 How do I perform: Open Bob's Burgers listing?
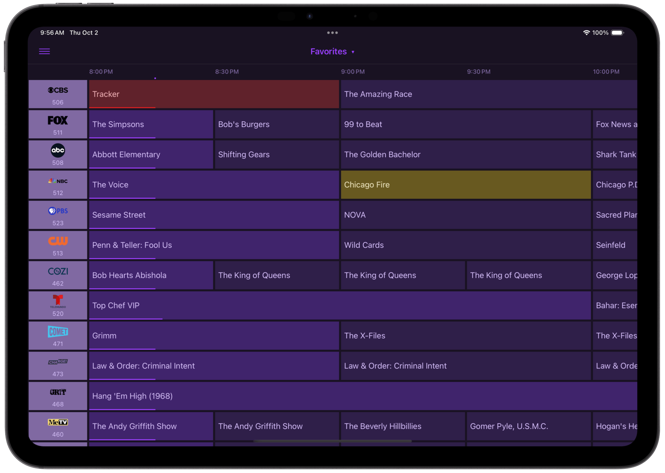(277, 125)
